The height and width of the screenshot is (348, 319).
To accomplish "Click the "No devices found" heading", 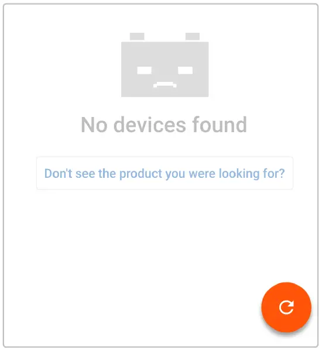I will point(164,125).
